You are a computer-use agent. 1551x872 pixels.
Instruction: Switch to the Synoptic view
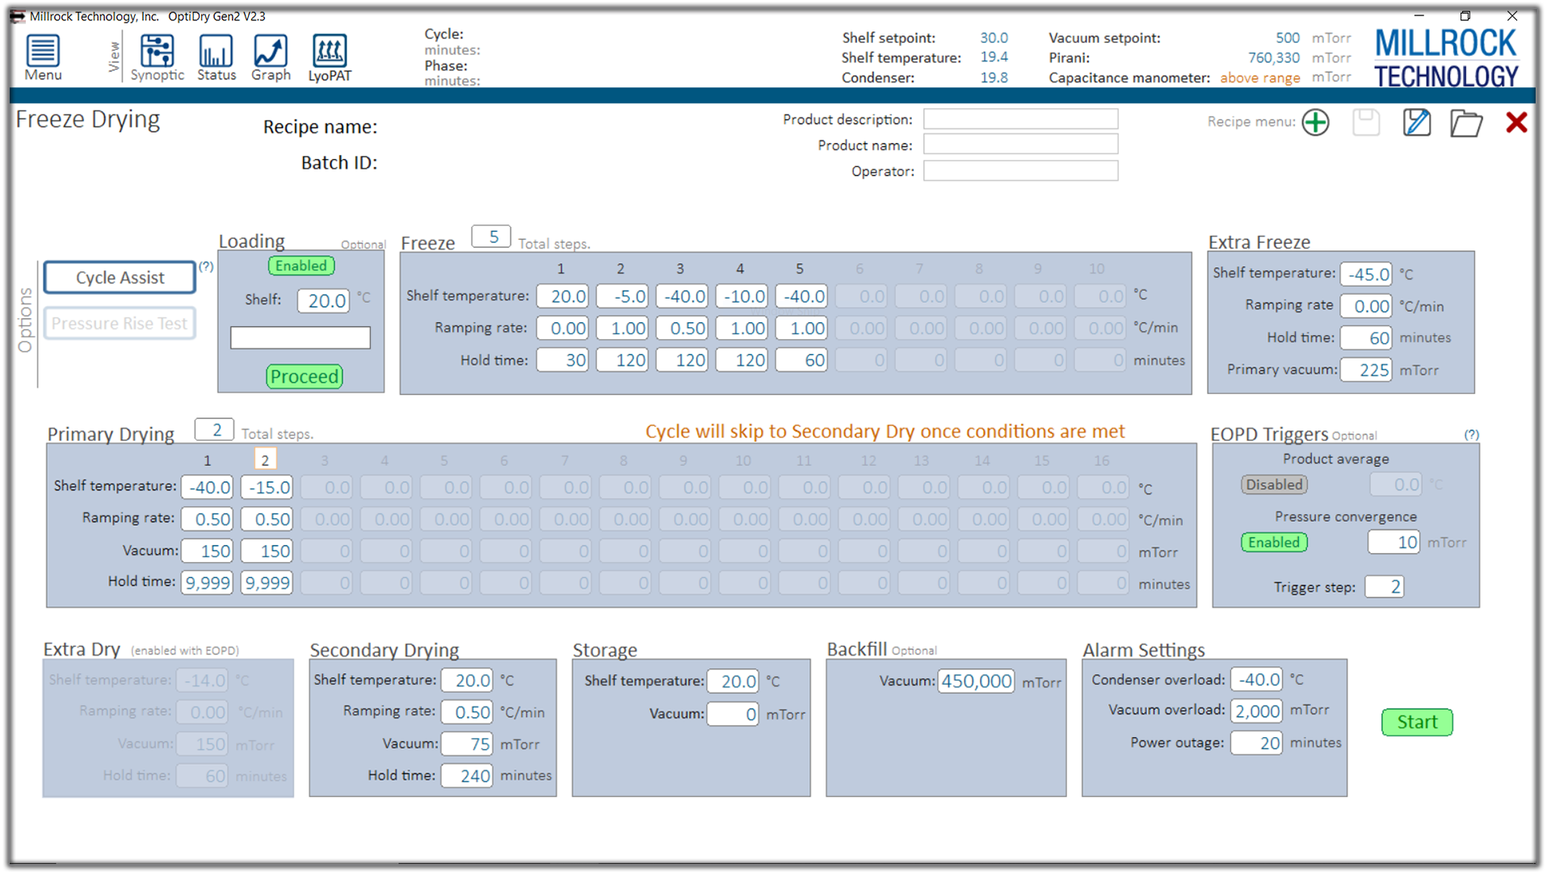[x=157, y=57]
